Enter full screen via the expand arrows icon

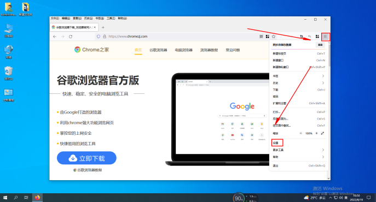click(322, 133)
